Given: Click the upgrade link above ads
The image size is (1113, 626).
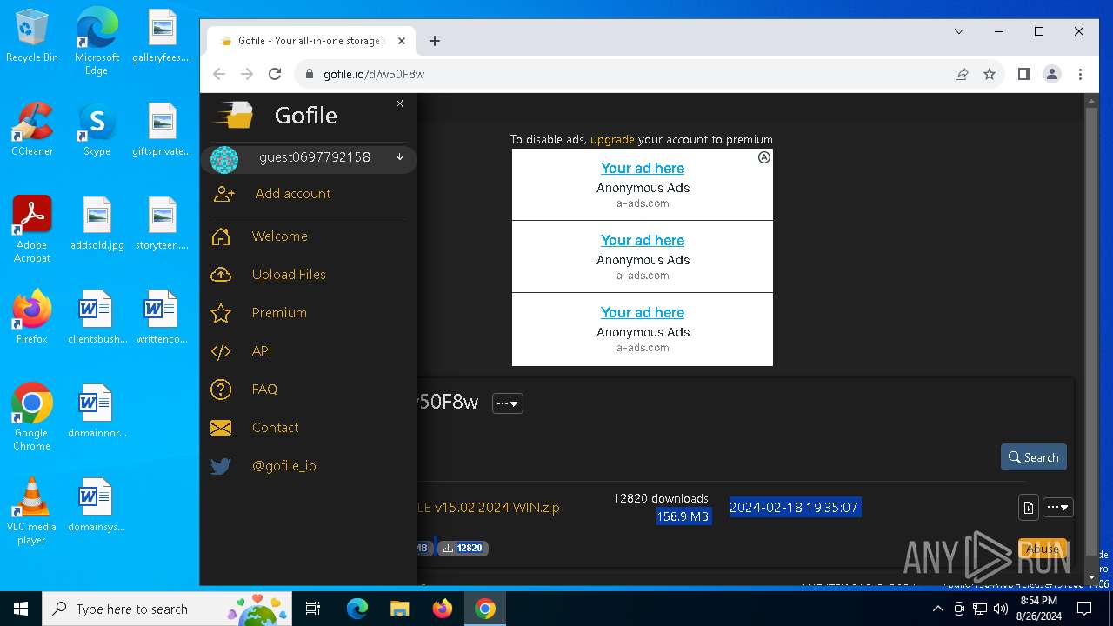Looking at the screenshot, I should (x=612, y=139).
